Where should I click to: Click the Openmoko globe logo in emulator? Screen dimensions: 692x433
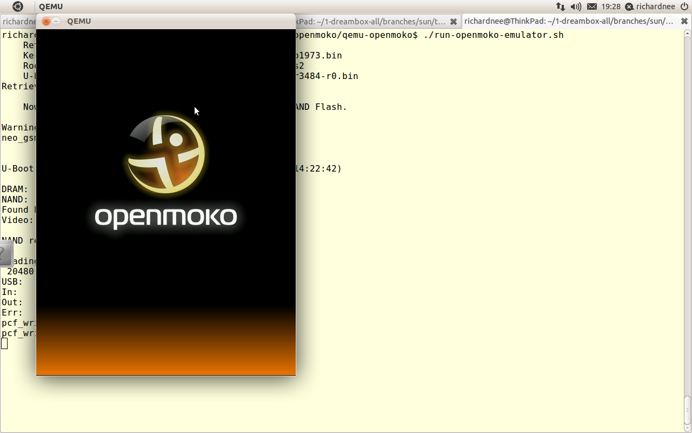point(167,154)
